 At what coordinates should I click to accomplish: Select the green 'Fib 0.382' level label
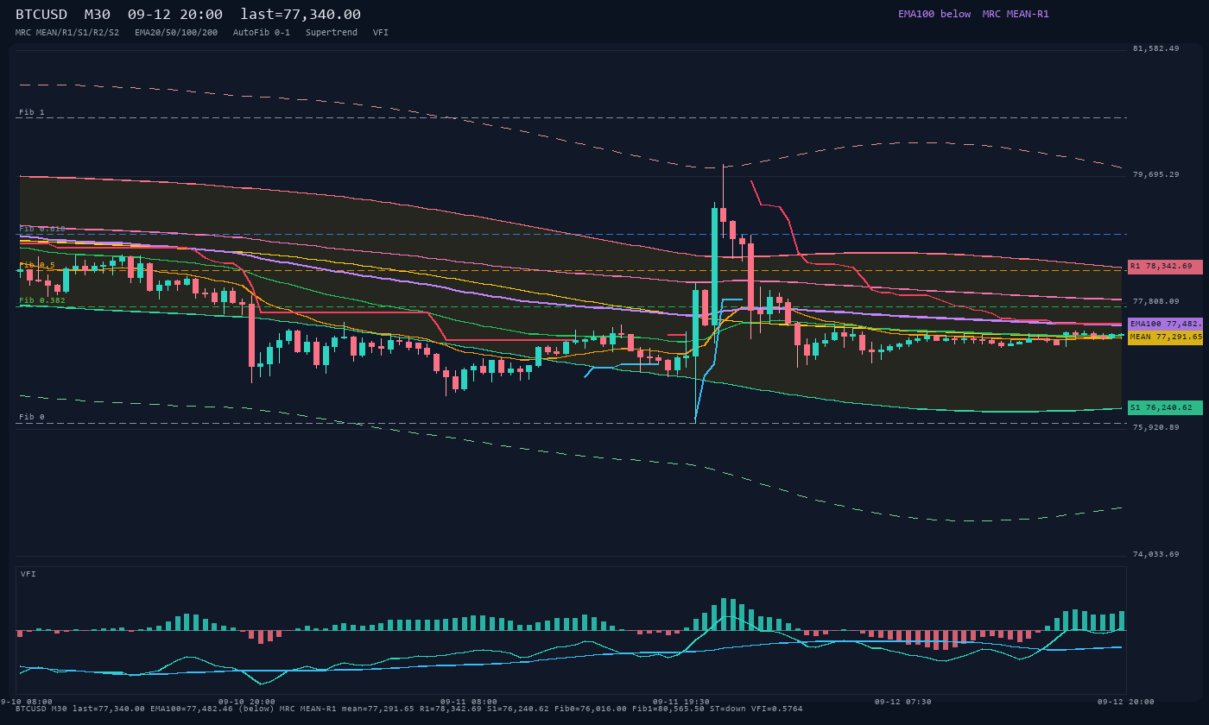[x=42, y=300]
